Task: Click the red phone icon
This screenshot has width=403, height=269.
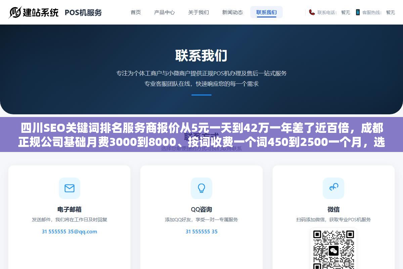Action: point(312,12)
